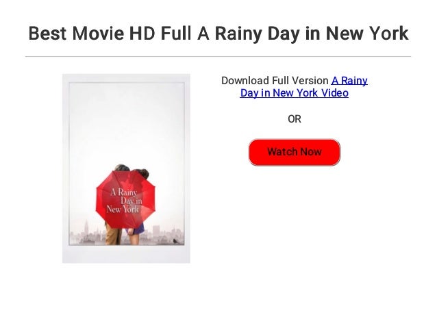Click the red umbrella in the poster
Image resolution: width=437 pixels, height=328 pixels.
125,199
